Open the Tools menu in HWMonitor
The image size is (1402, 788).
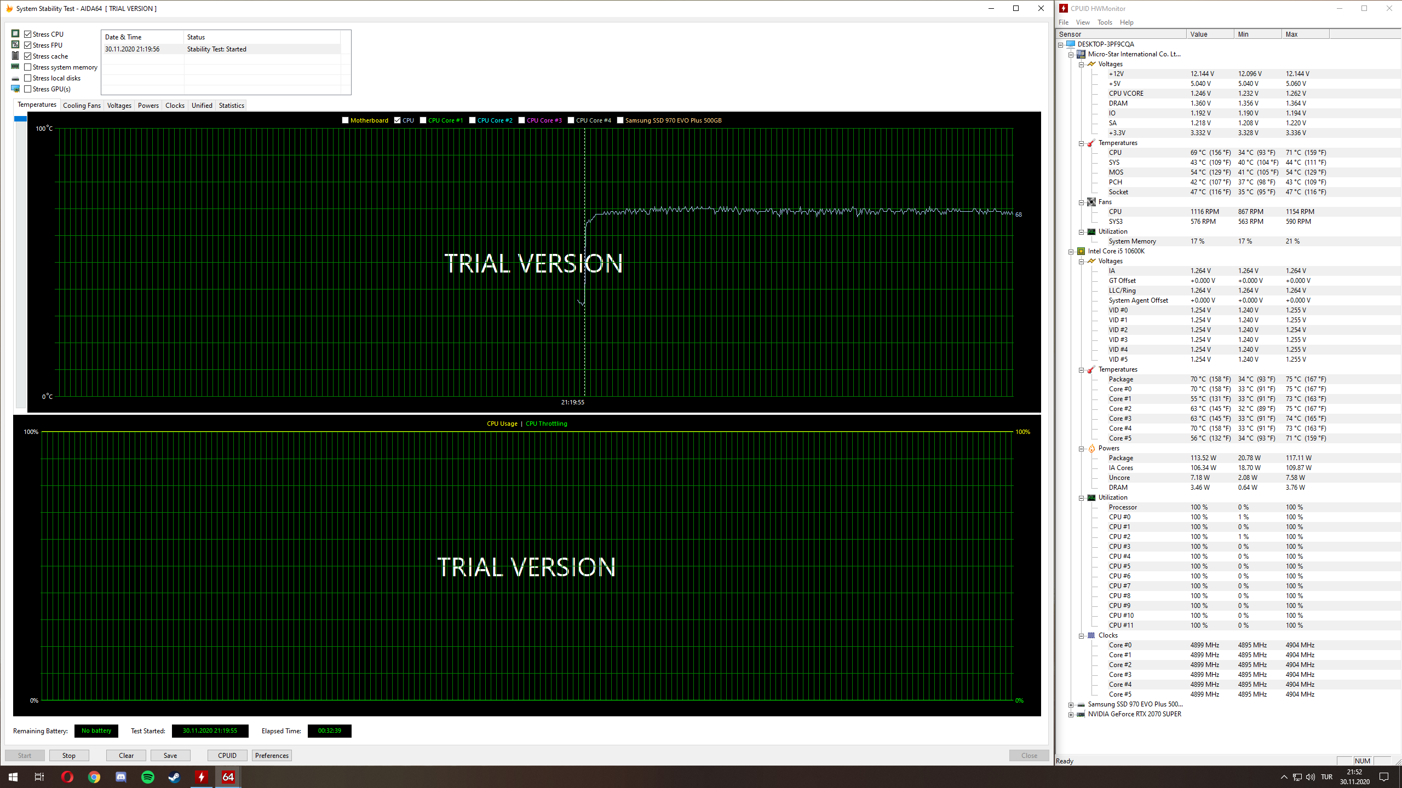tap(1104, 22)
